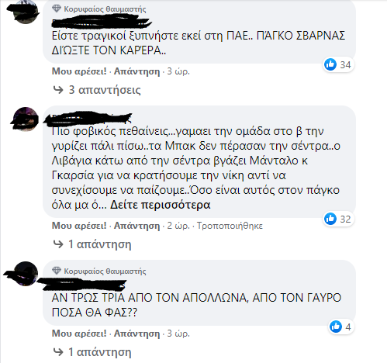This screenshot has height=363, width=387.
Task: Expand '1 απάντηση' under the third comment
Action: (99, 352)
